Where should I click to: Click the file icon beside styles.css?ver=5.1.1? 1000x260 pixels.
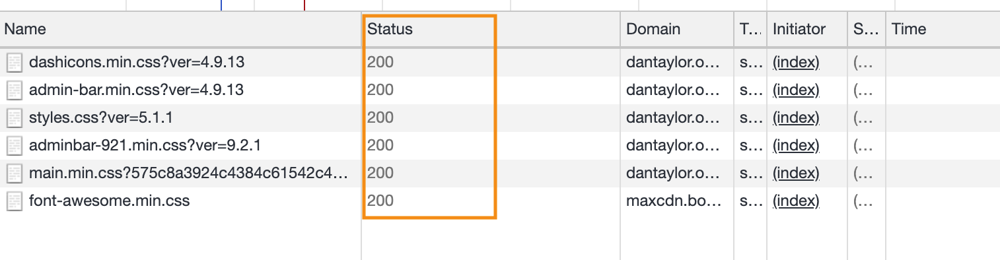pos(14,118)
